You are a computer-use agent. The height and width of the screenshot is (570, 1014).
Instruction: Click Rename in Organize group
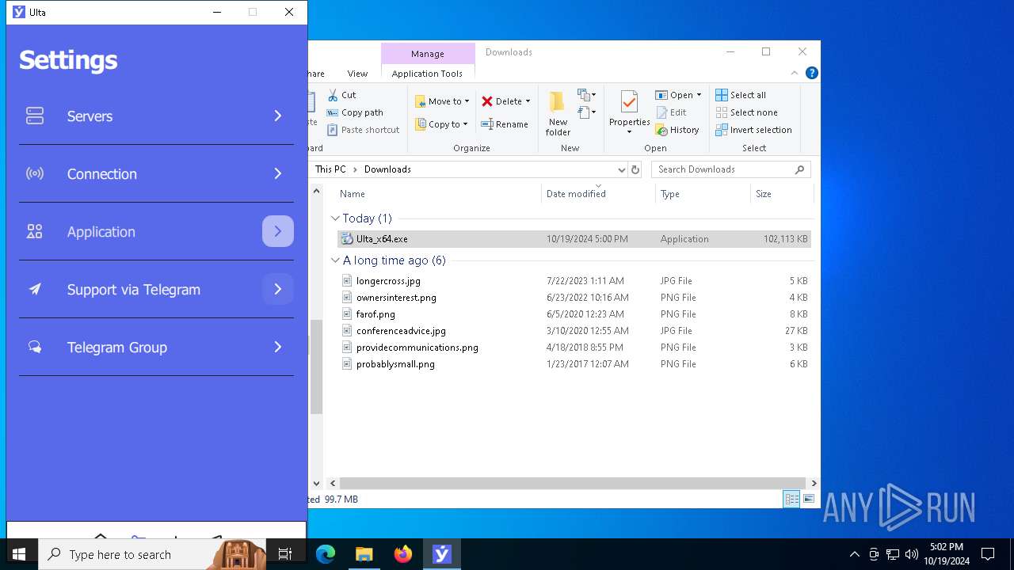[x=505, y=124]
